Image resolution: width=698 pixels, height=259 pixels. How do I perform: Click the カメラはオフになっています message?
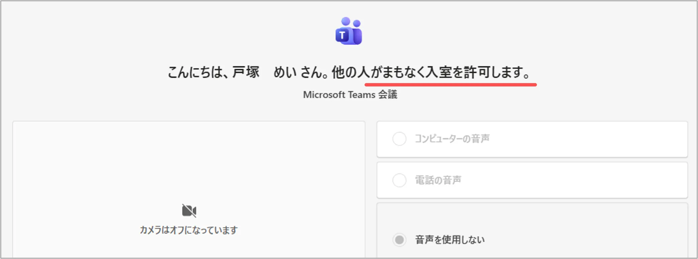189,230
